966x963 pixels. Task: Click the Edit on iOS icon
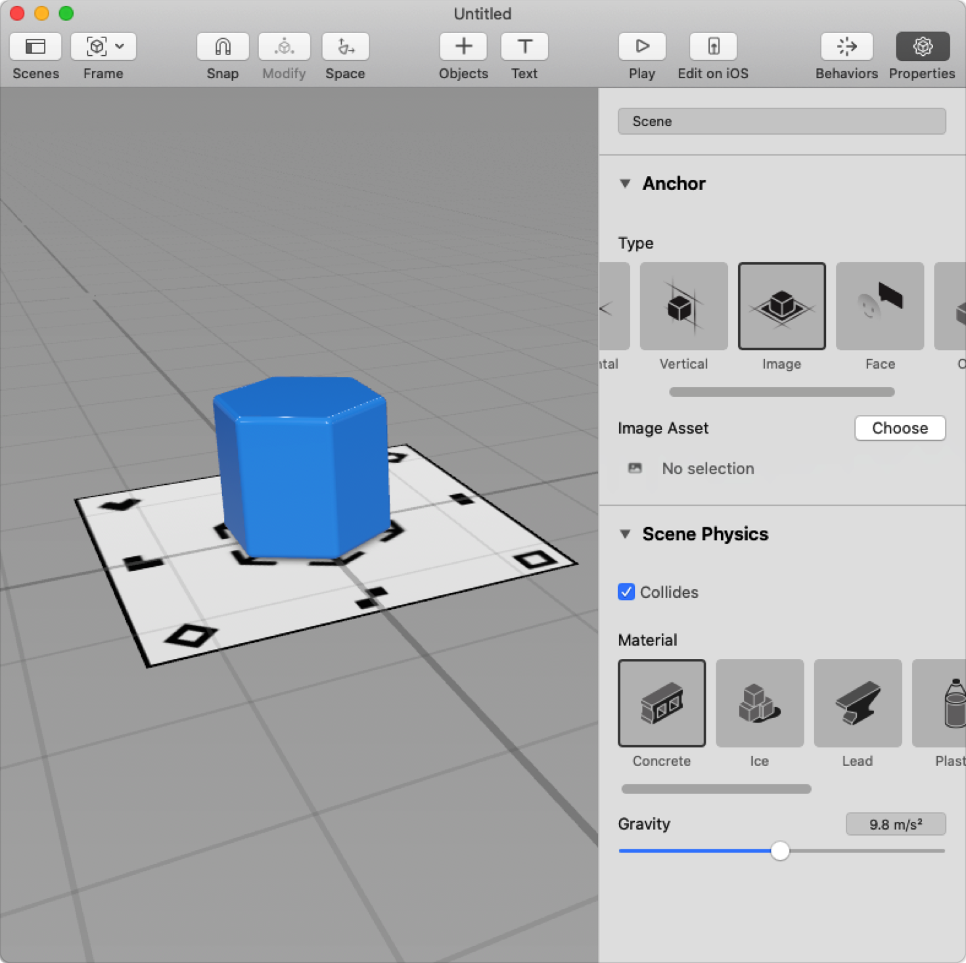coord(713,47)
